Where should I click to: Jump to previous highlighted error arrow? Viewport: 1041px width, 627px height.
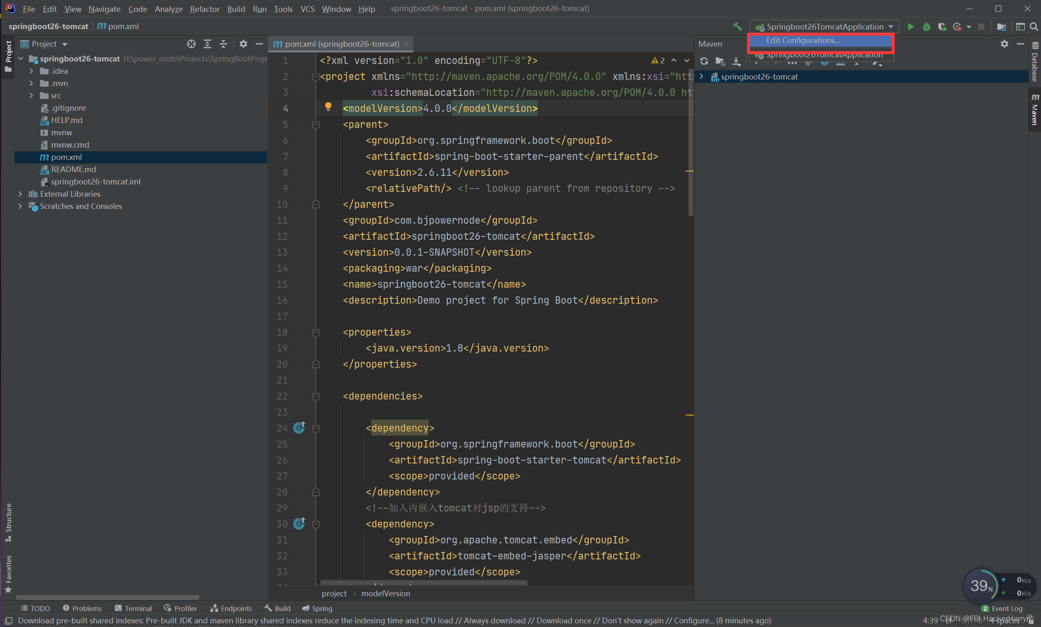pos(674,60)
